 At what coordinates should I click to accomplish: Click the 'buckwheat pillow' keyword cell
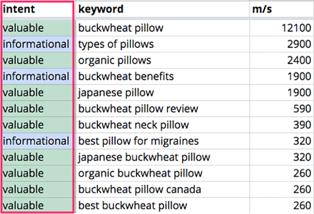click(x=163, y=28)
